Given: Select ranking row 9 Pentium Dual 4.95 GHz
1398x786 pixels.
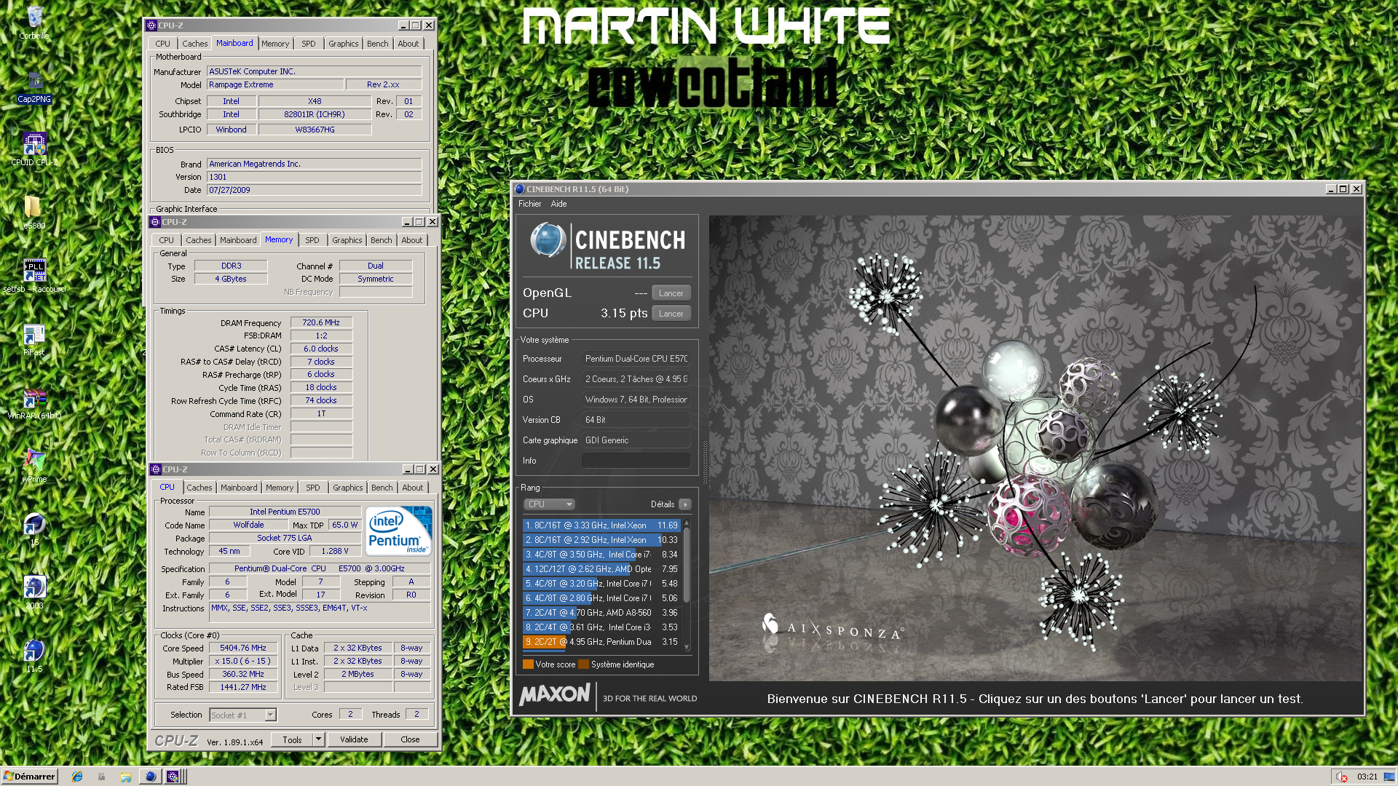Looking at the screenshot, I should pos(601,642).
